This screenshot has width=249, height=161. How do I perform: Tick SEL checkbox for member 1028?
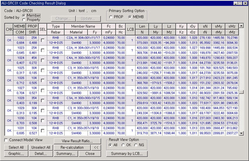coord(42,101)
